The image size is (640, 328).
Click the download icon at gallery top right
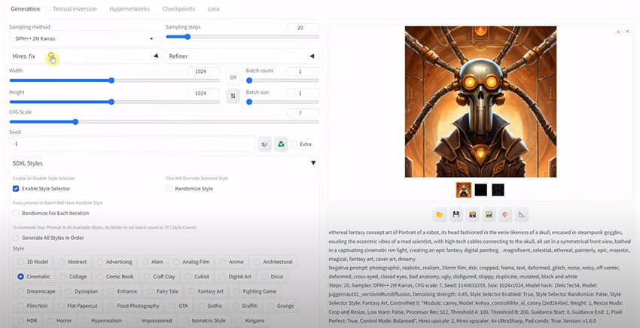[618, 32]
